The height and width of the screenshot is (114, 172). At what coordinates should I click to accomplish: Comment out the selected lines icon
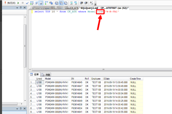71,3
